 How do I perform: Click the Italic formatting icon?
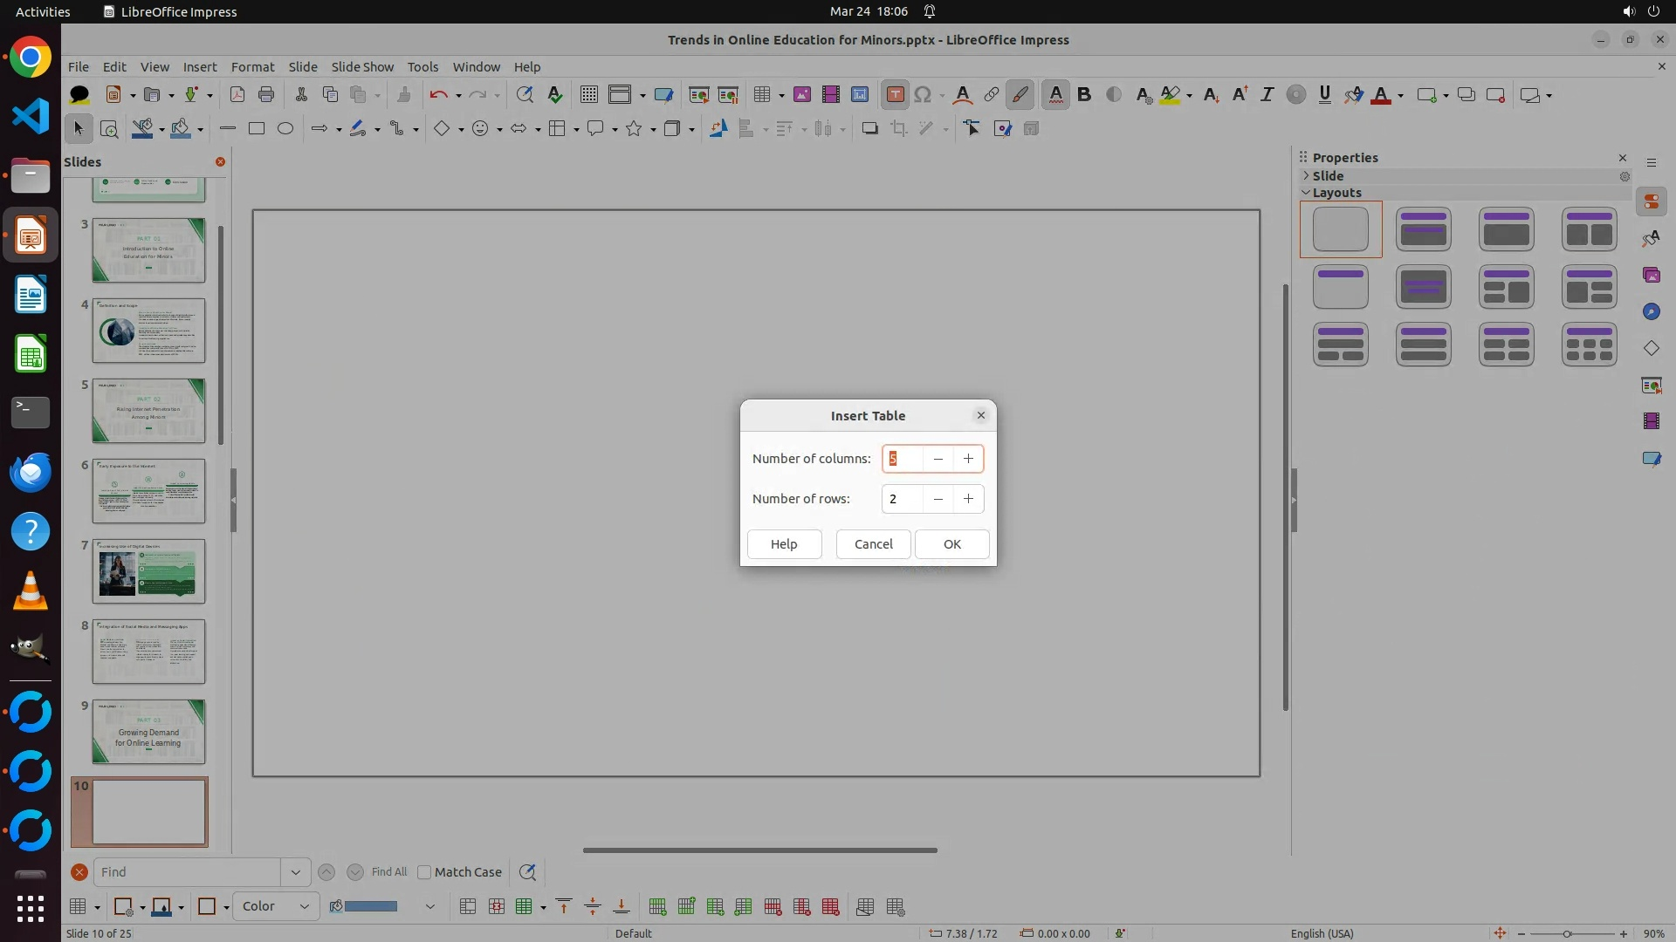[x=1267, y=95]
